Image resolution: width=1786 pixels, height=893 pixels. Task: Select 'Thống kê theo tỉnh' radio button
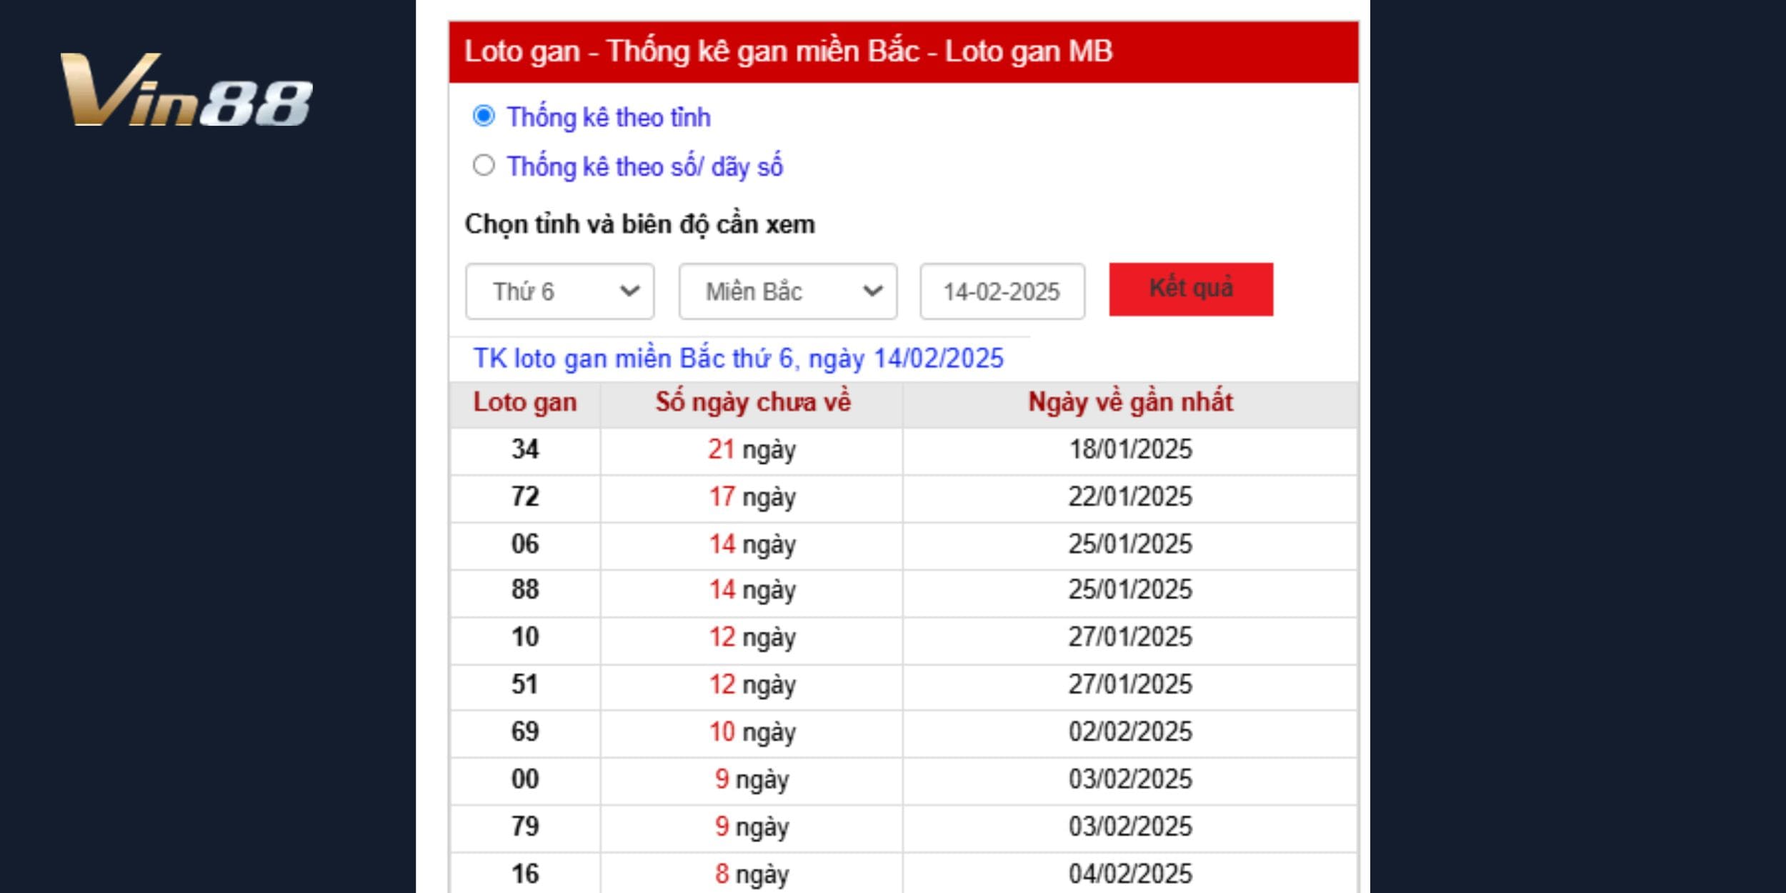[x=484, y=116]
